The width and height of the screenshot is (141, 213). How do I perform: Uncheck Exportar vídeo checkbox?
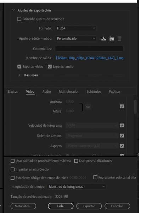click(x=19, y=67)
